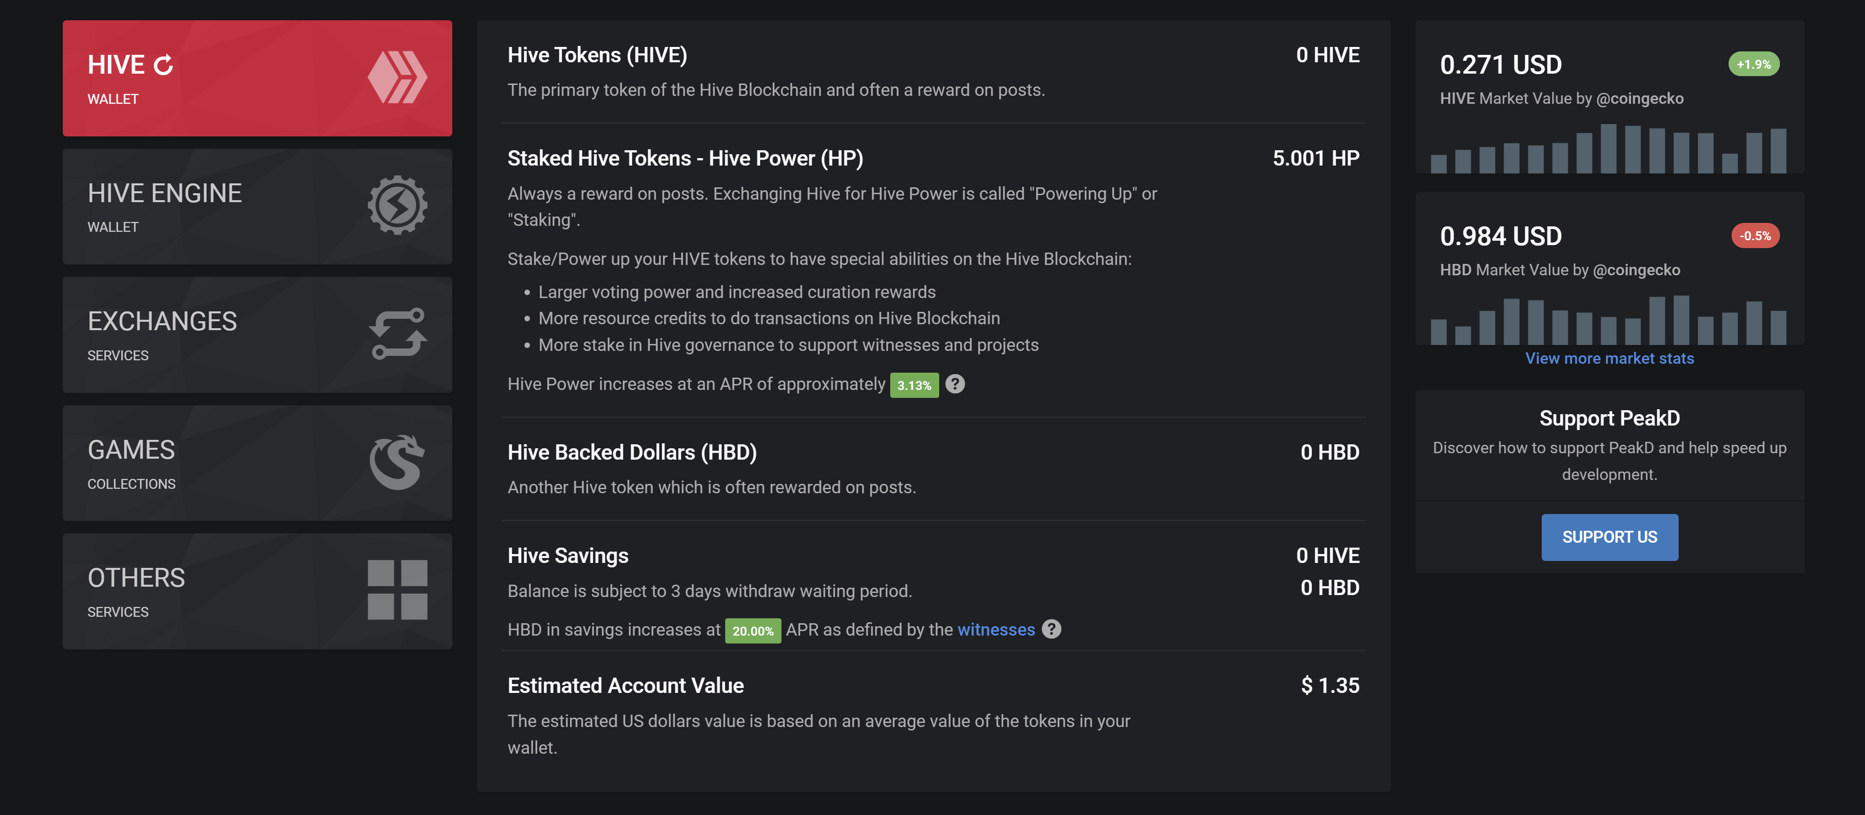Click the Hive logo icon in the red card
This screenshot has height=815, width=1865.
(397, 78)
